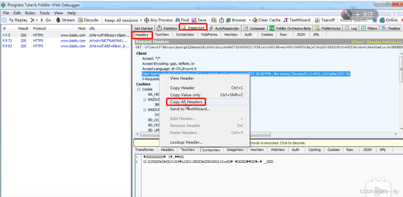Select session 72 row in list
403x197 pixels.
click(66, 40)
